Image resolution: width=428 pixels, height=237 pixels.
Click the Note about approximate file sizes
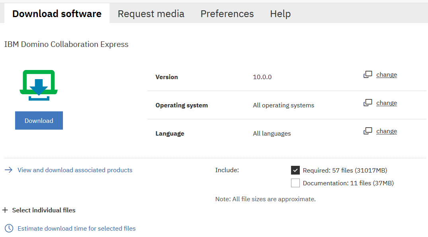coord(265,199)
